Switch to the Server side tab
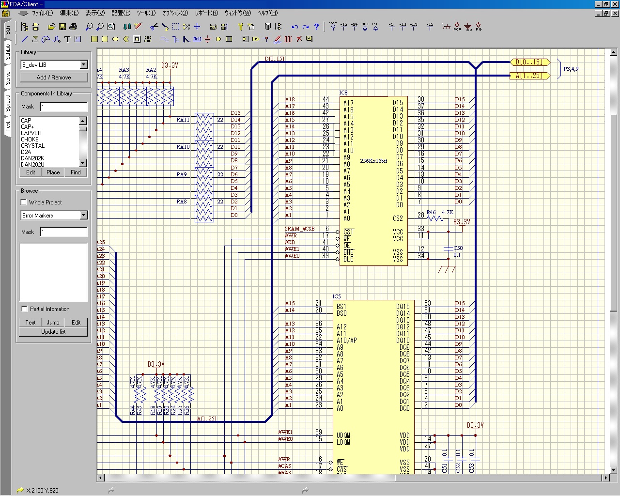The image size is (620, 496). click(x=8, y=77)
